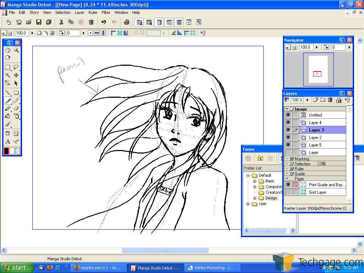Open the File menu
The image size is (364, 273).
[x=12, y=12]
